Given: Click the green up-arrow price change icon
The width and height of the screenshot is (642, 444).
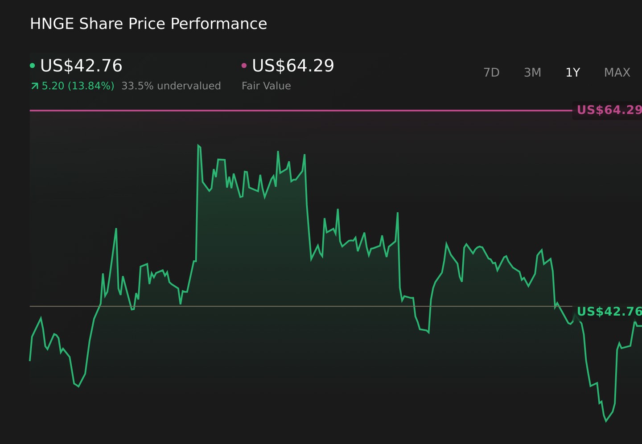Looking at the screenshot, I should point(35,86).
